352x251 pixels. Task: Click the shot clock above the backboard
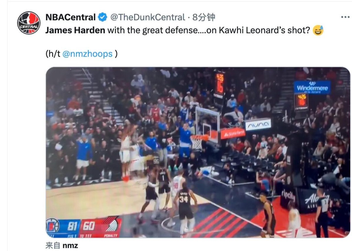(220, 84)
